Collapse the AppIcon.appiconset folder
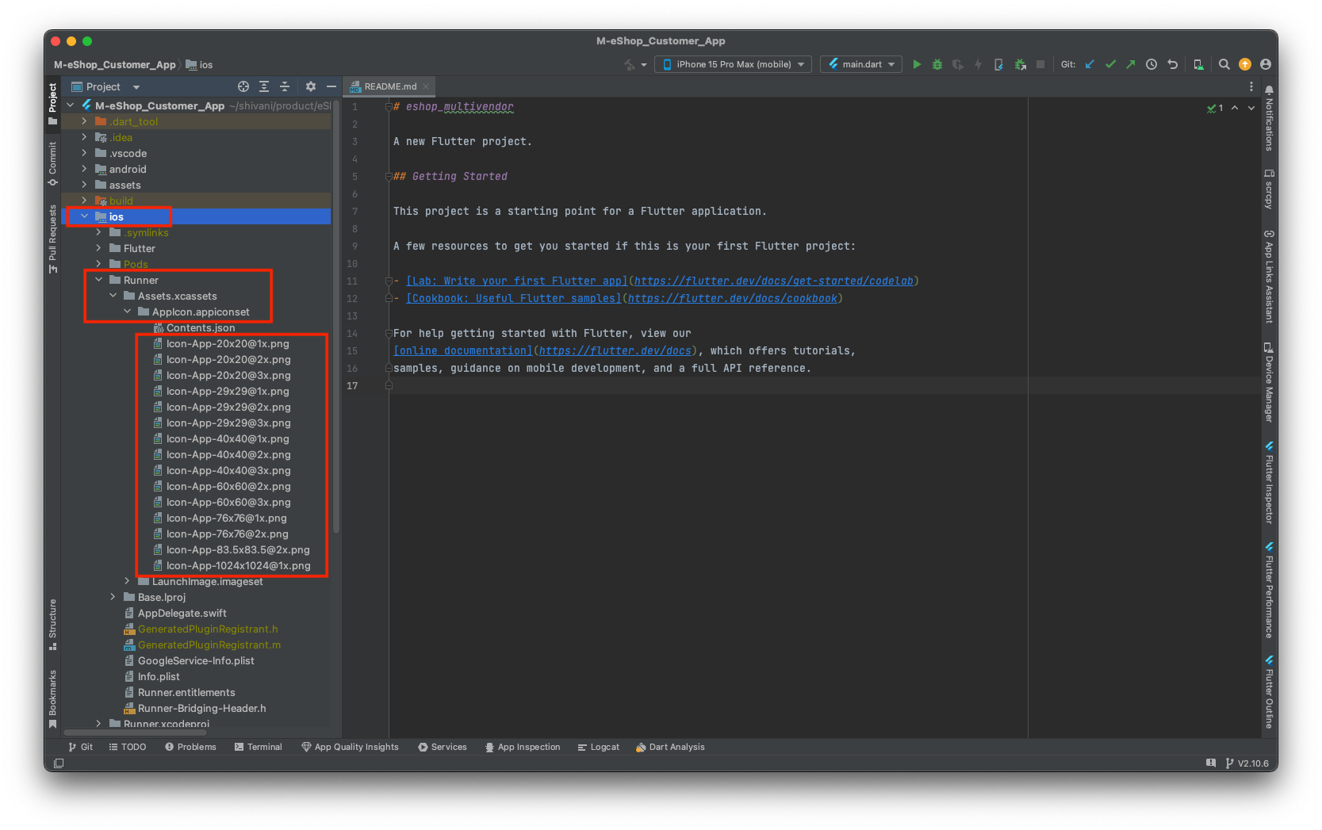Viewport: 1322px width, 830px height. 127,312
